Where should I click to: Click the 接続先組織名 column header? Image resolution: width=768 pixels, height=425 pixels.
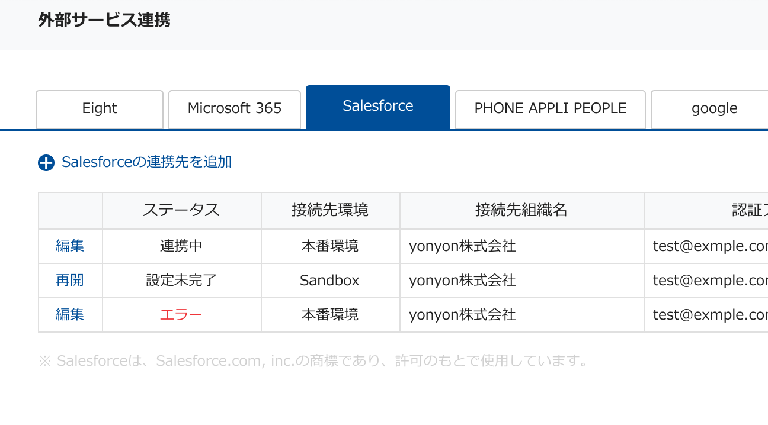pos(522,211)
